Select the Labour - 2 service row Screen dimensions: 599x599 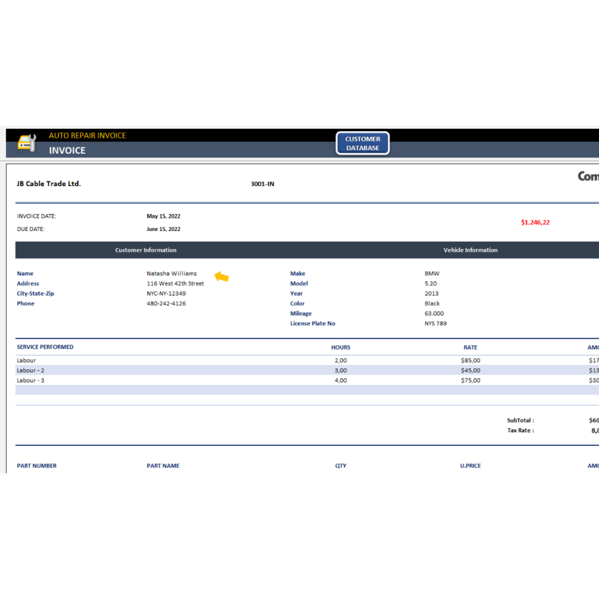(30, 370)
